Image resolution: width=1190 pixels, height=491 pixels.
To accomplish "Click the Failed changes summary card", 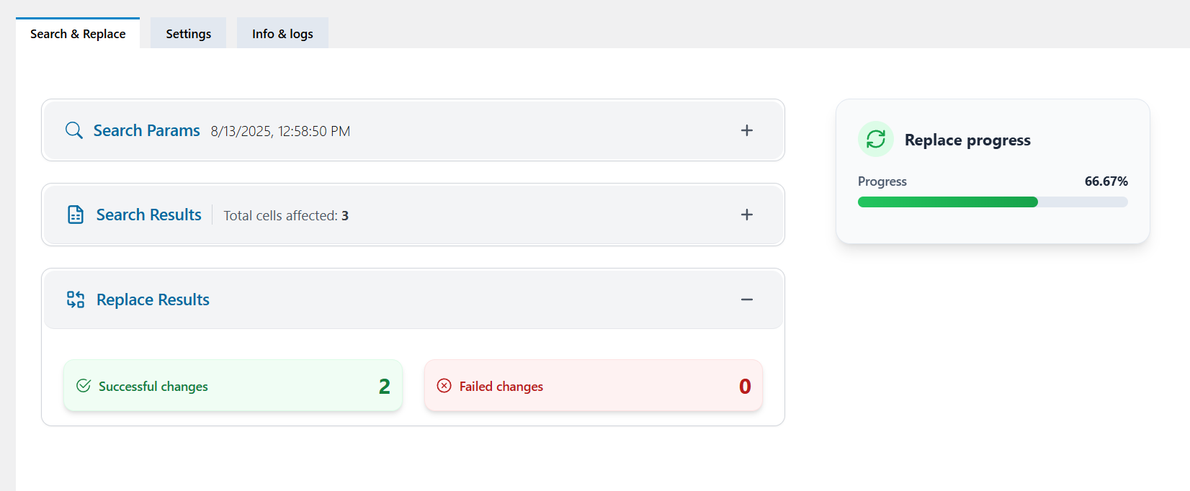I will (x=593, y=386).
